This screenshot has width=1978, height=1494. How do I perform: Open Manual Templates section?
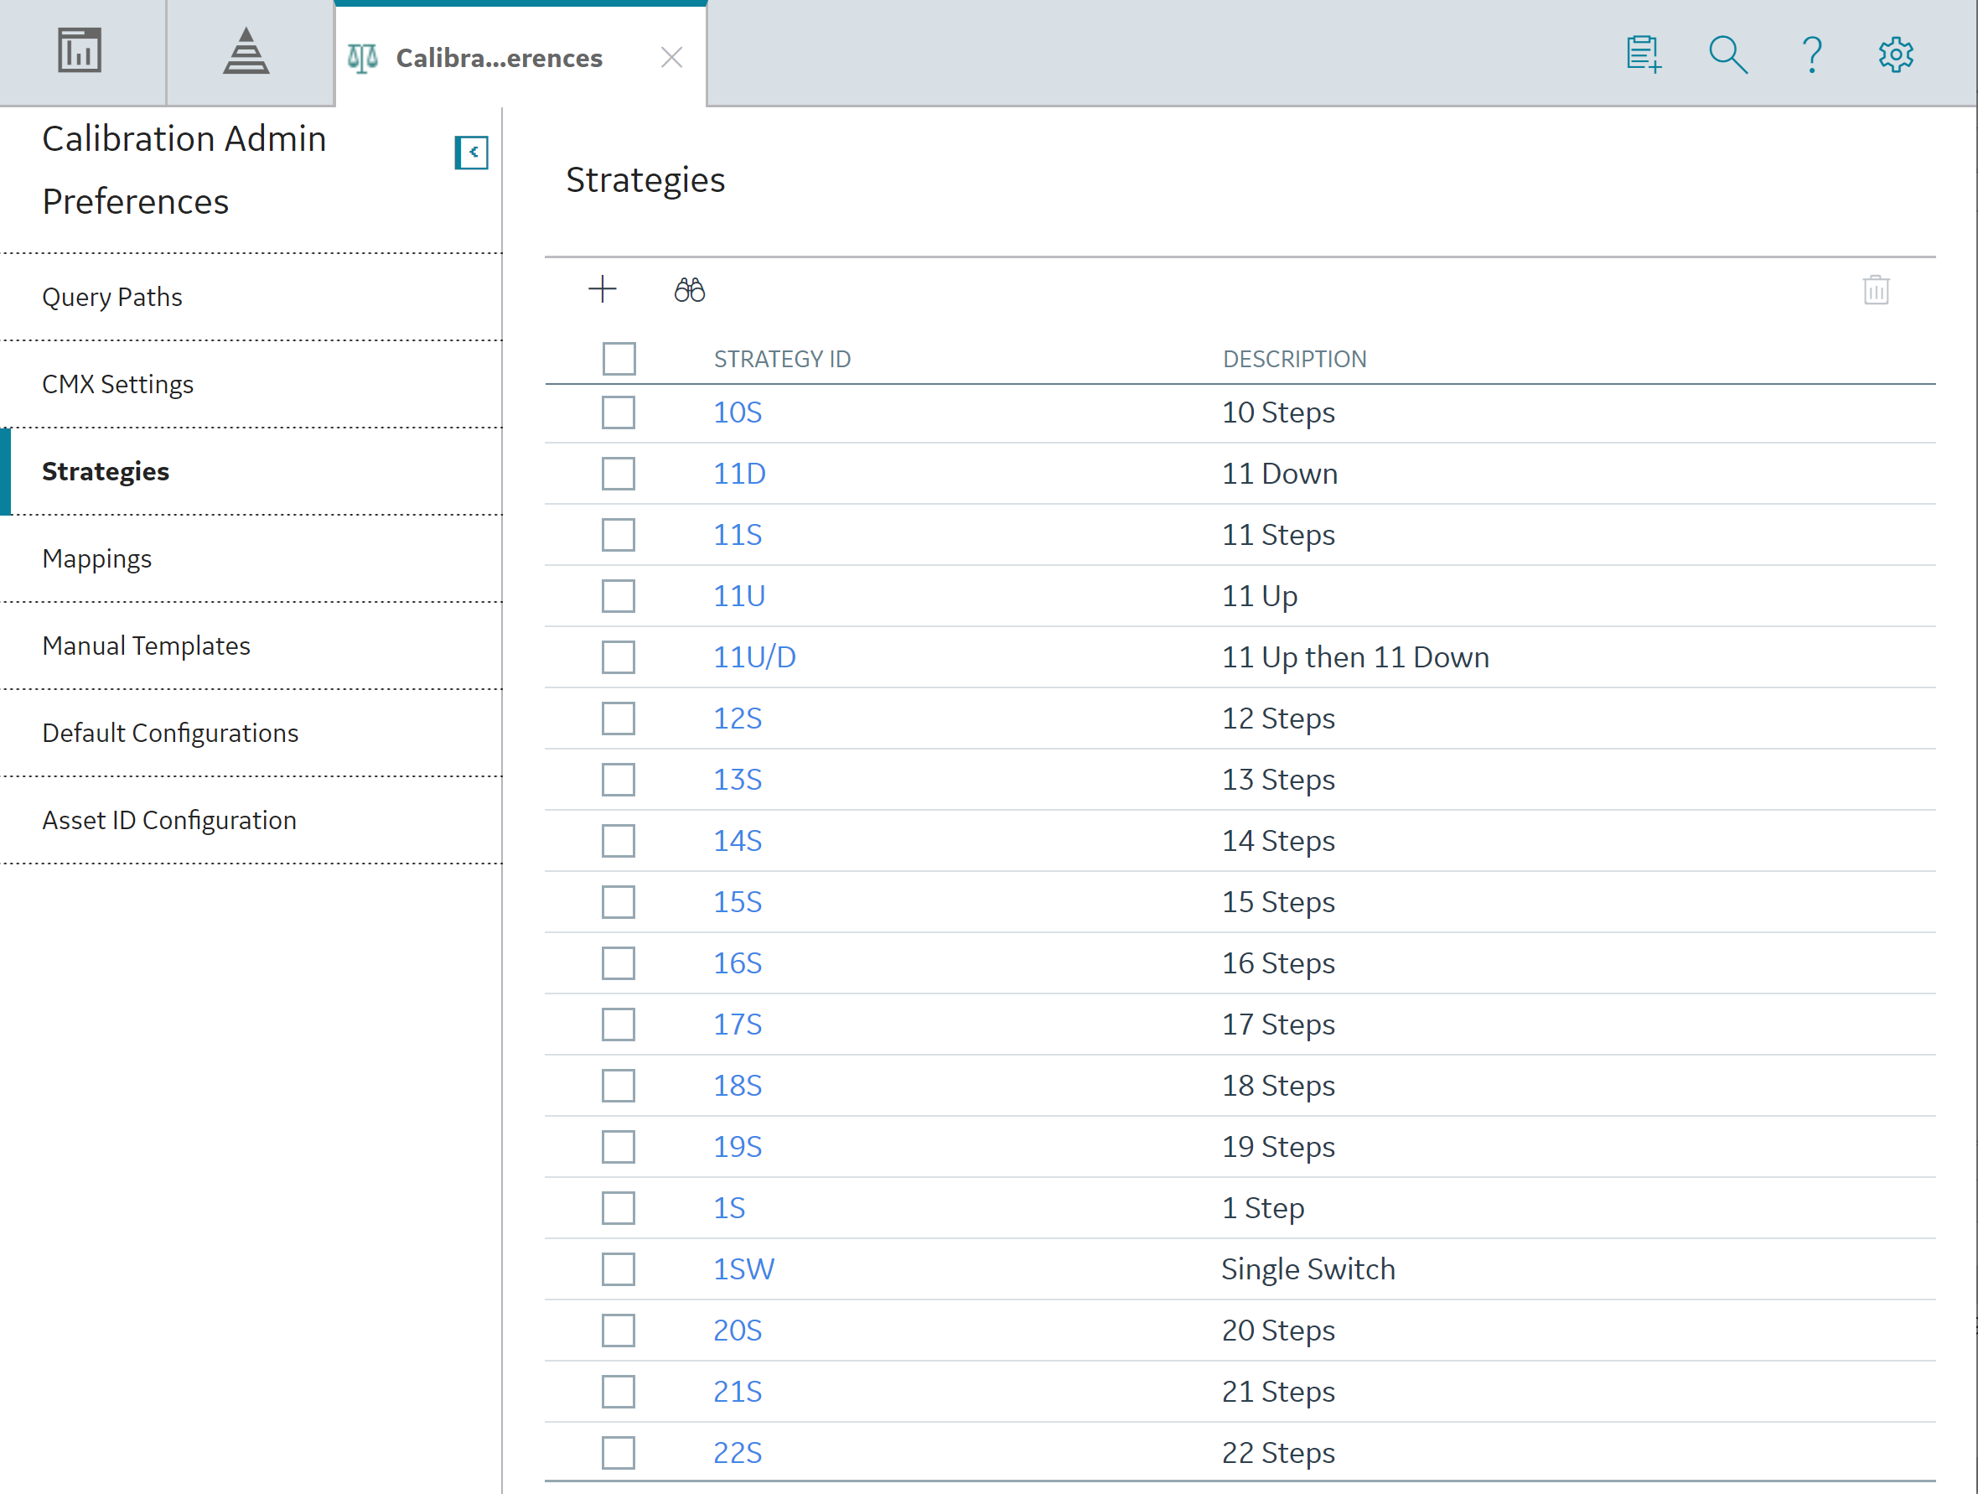point(251,646)
